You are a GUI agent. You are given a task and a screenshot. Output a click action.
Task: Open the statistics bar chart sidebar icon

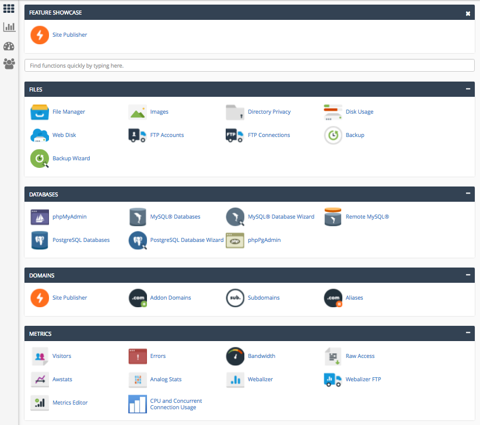pyautogui.click(x=9, y=27)
